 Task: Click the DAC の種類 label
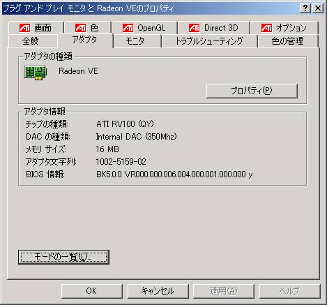[47, 137]
